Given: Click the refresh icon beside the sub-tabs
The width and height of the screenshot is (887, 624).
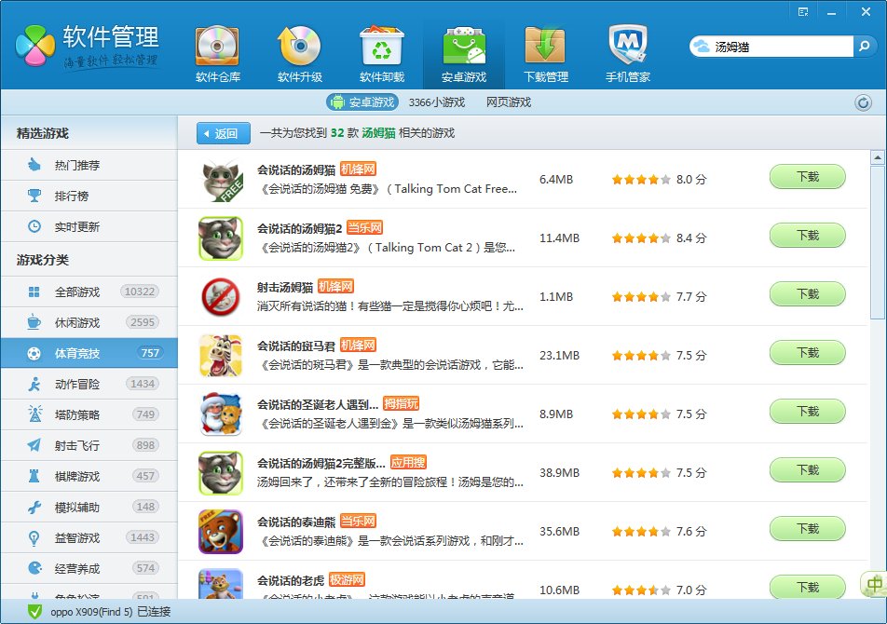Looking at the screenshot, I should [x=863, y=103].
